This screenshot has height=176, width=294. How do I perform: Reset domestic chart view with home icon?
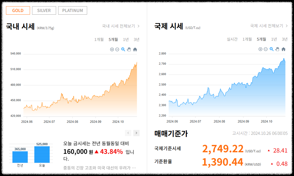tap(135, 49)
